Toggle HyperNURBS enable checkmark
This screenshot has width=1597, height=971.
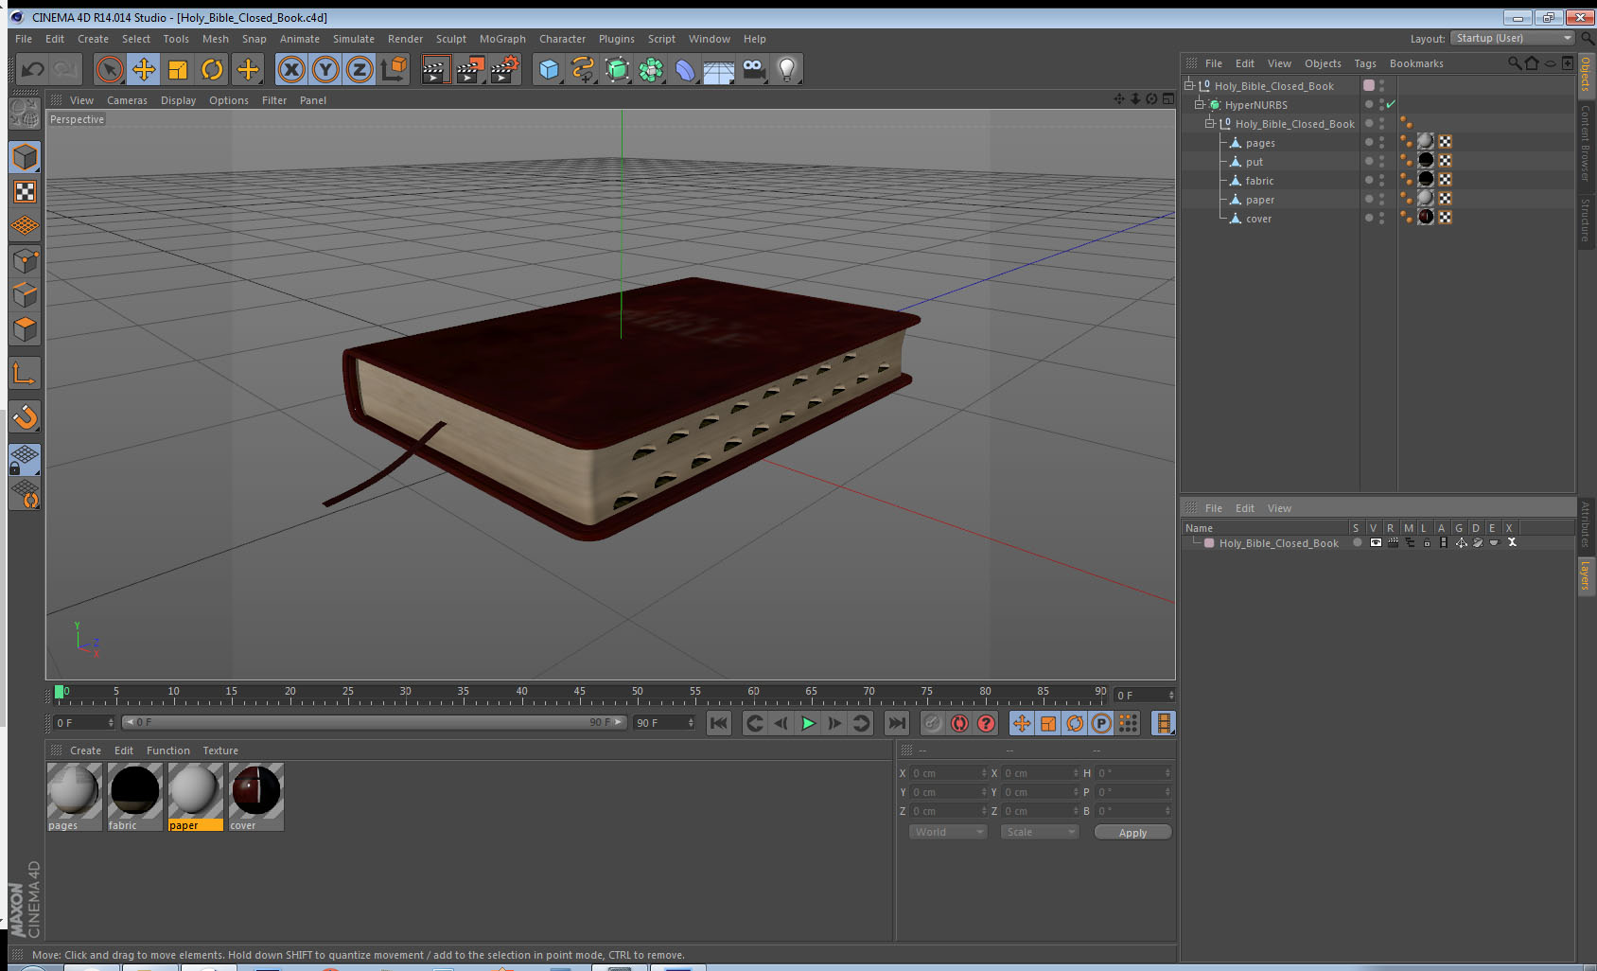1391,104
